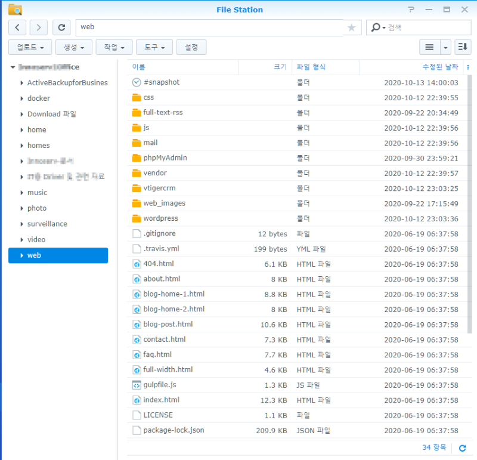This screenshot has width=477, height=460.
Task: Sort by 수정된 날짜 column header
Action: (x=440, y=67)
